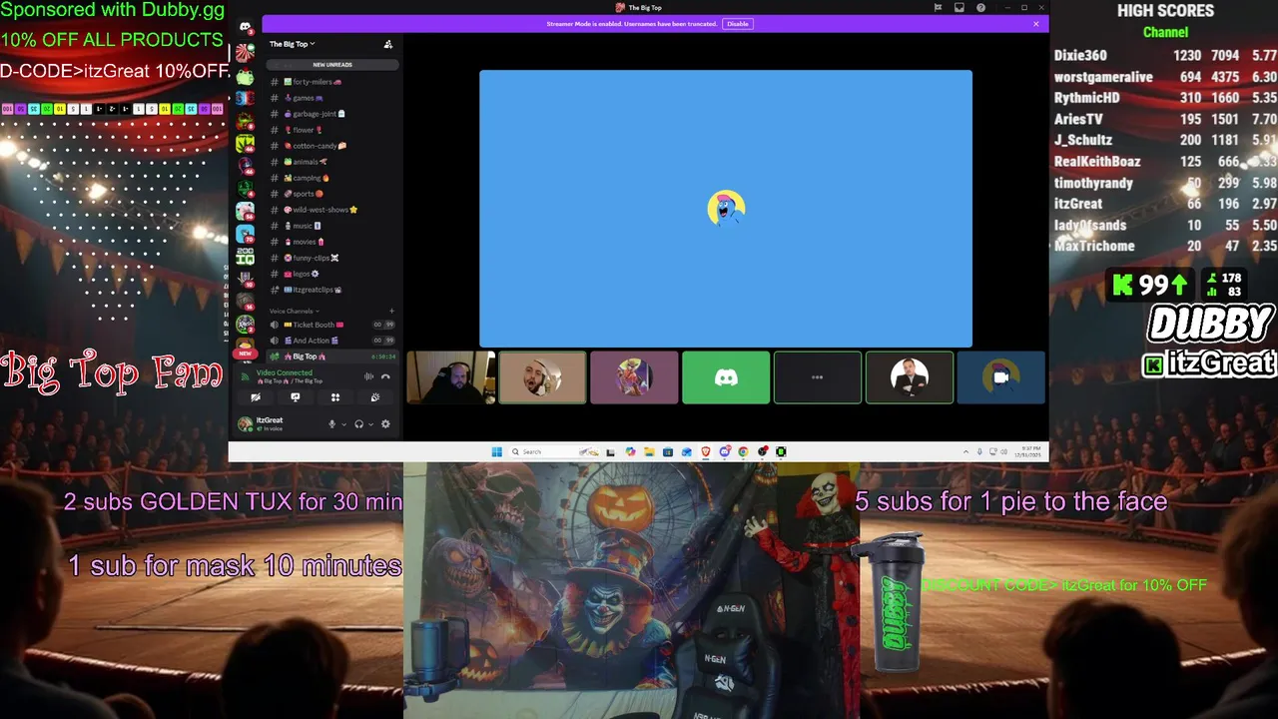Open the music text channel
This screenshot has width=1278, height=719.
point(332,226)
